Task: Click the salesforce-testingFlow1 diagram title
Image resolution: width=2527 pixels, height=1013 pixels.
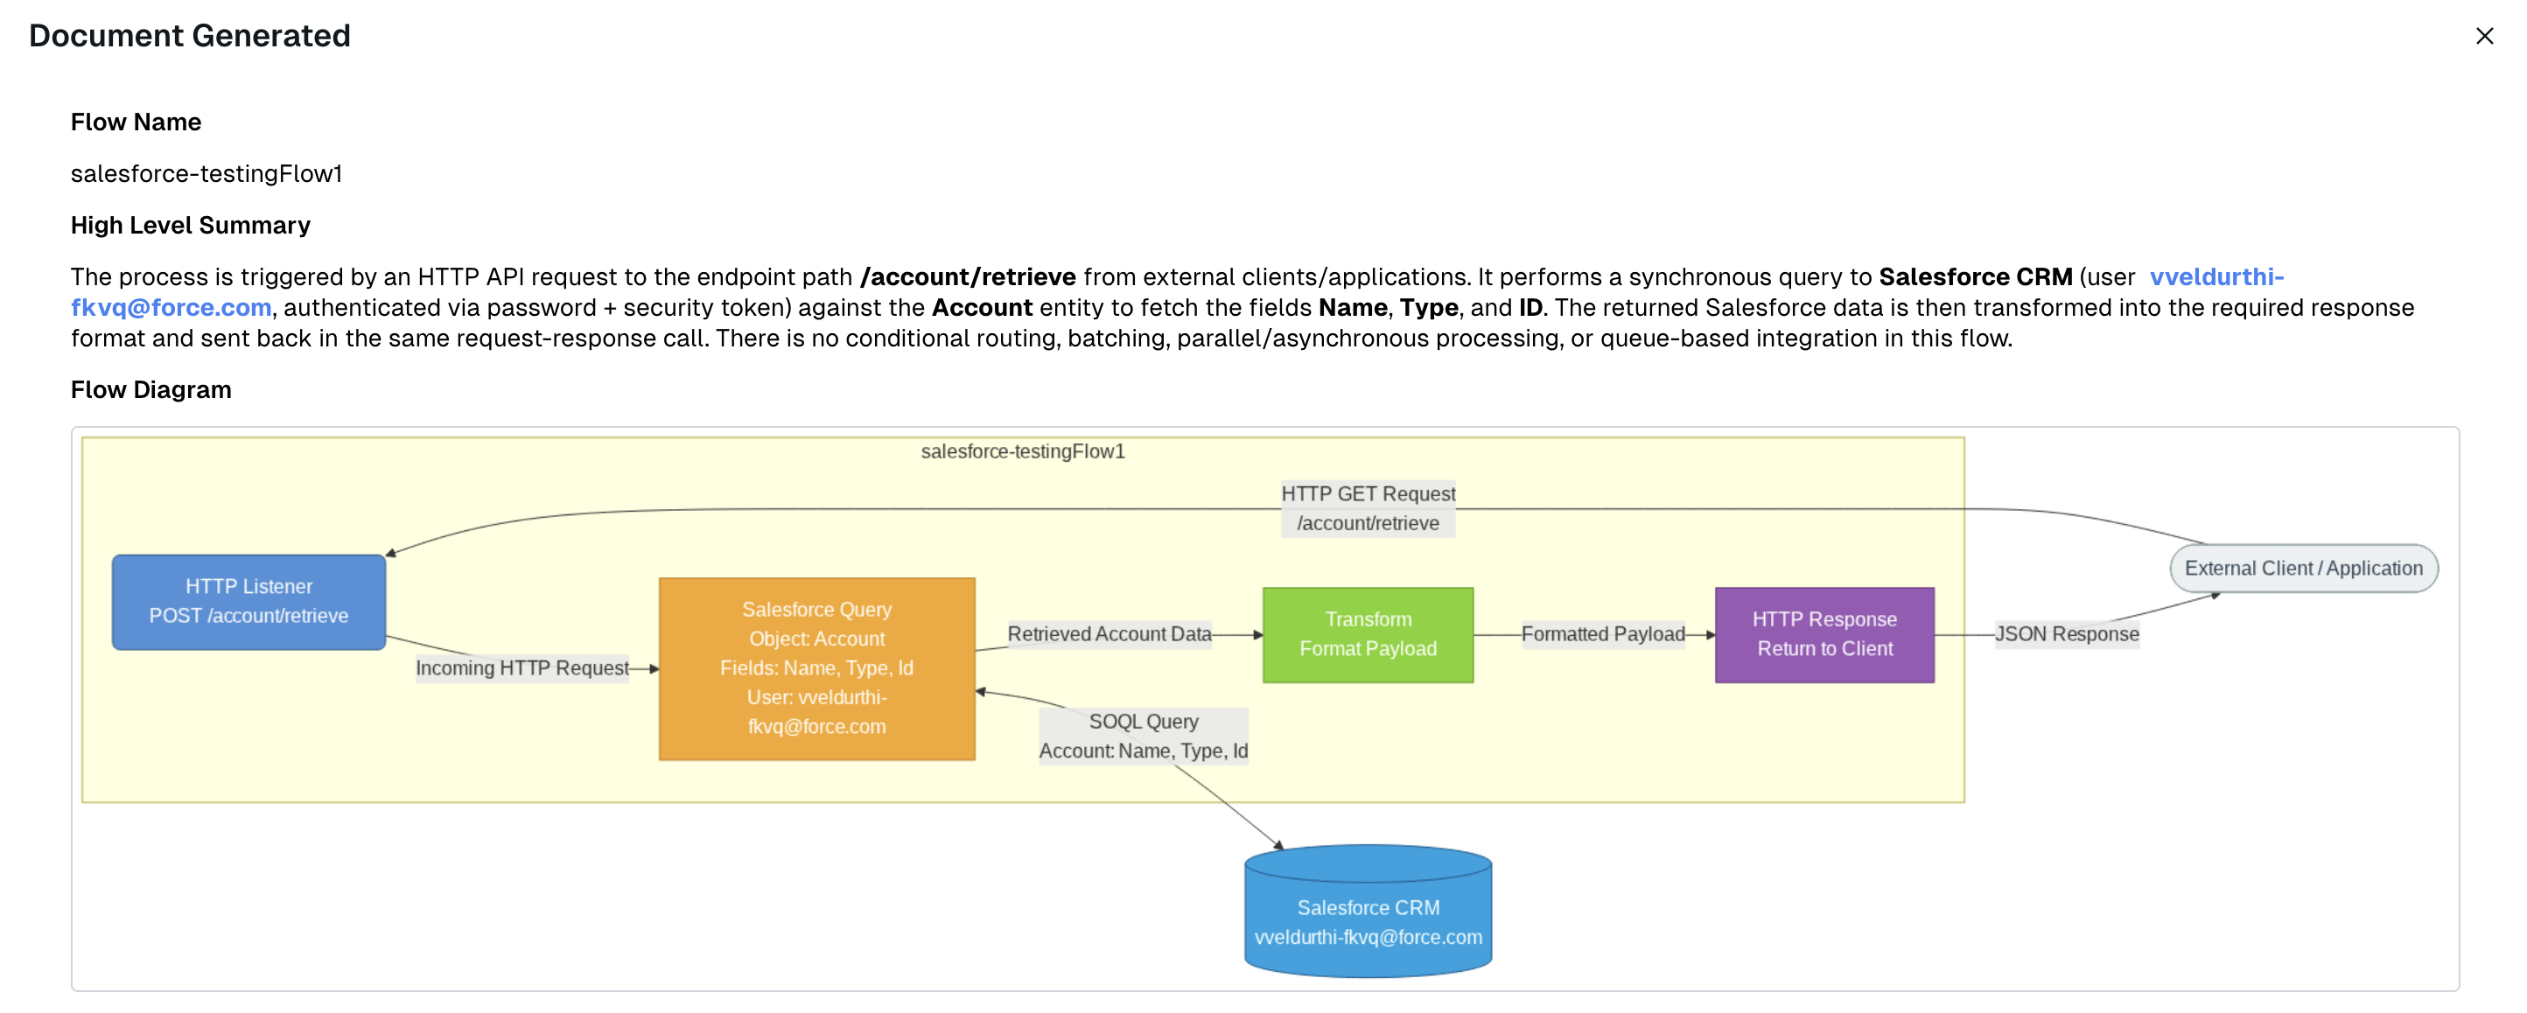Action: click(1022, 451)
